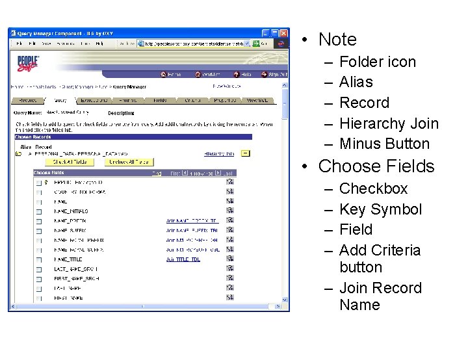
Task: Switch to the Prompts tab
Action: (128, 101)
